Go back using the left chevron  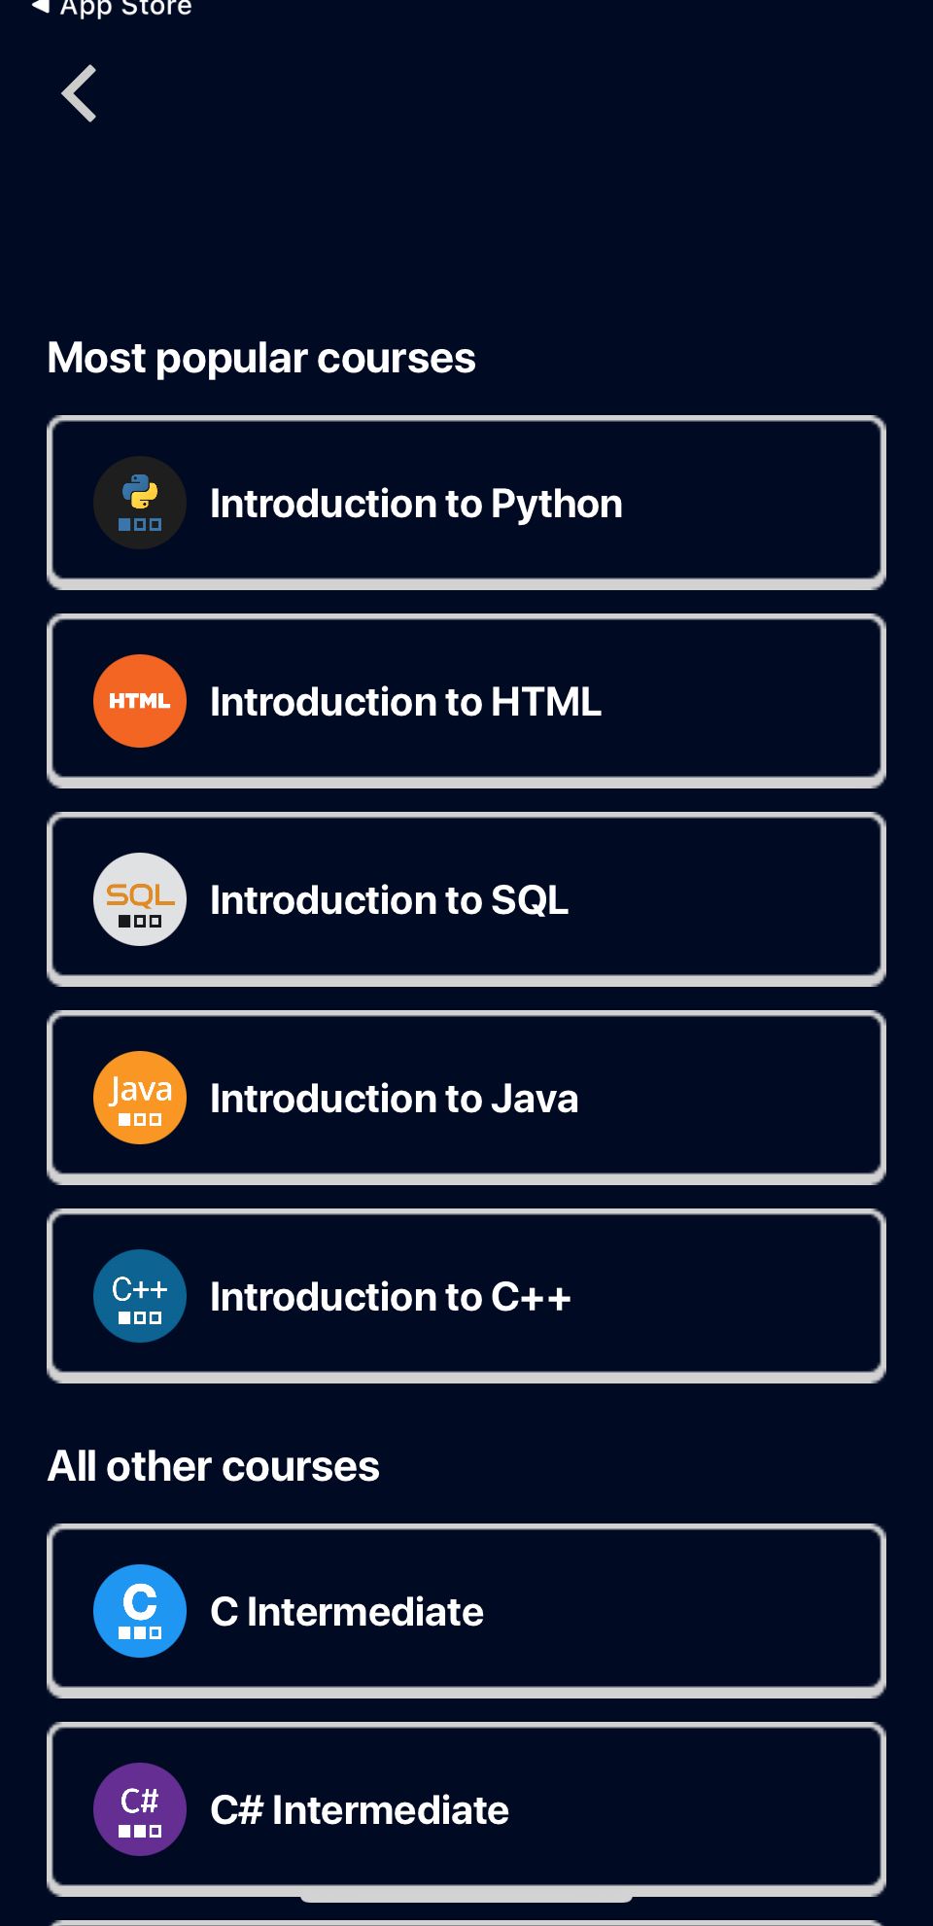[80, 93]
